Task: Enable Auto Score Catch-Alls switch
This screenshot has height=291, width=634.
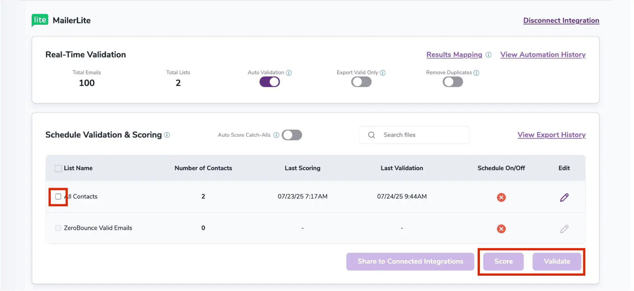Action: [292, 135]
